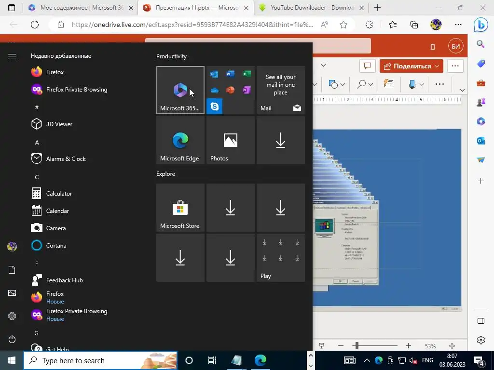
Task: Open Bing chat sidebar button
Action: pos(481,25)
